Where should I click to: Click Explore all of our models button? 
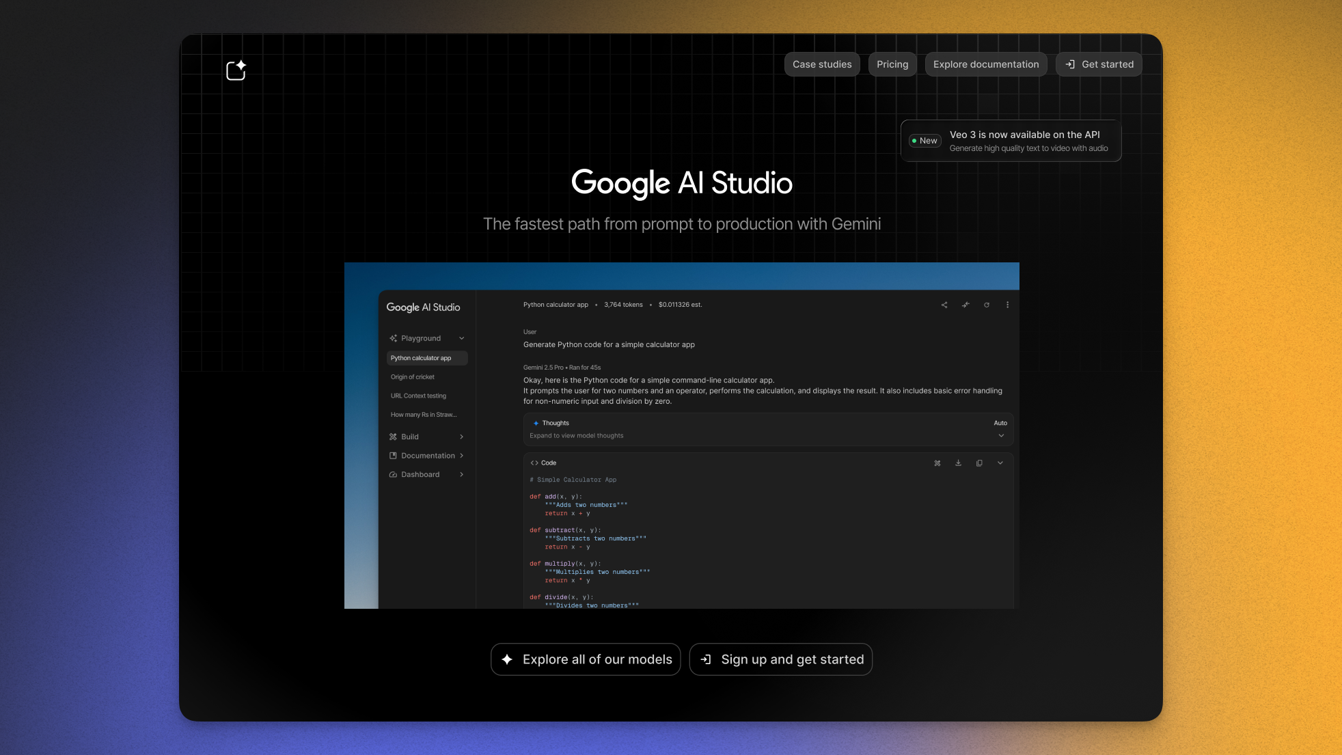(586, 659)
